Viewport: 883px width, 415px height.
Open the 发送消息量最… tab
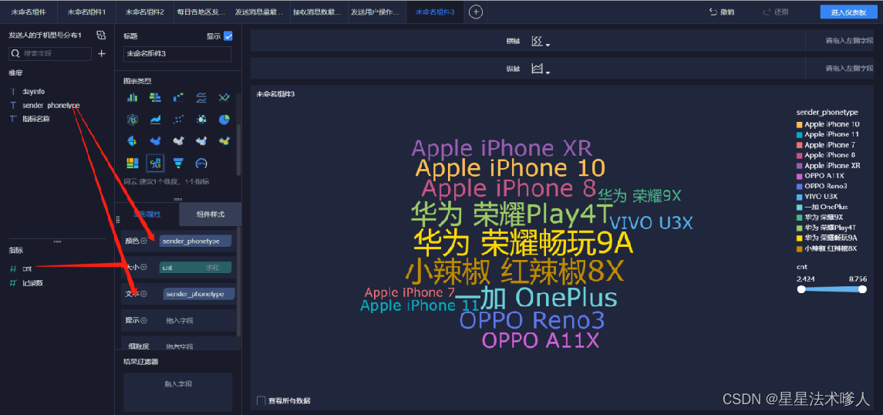click(261, 12)
